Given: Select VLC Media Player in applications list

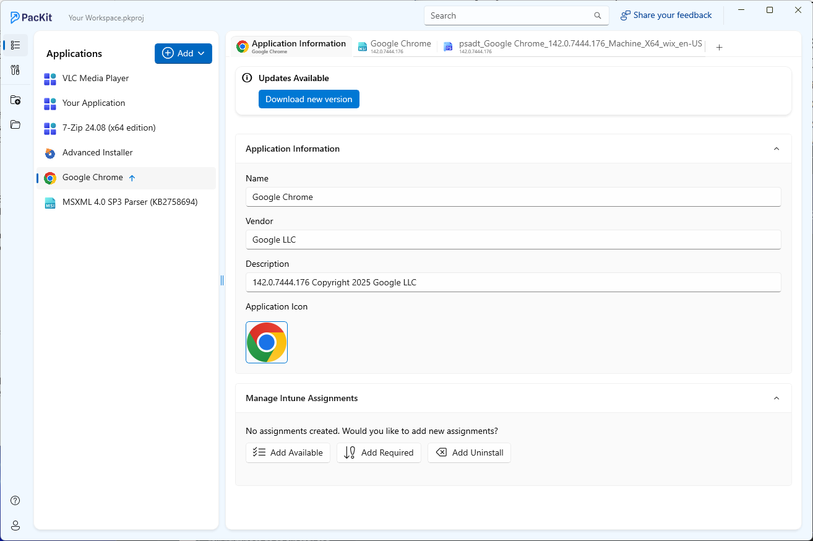Looking at the screenshot, I should click(95, 79).
